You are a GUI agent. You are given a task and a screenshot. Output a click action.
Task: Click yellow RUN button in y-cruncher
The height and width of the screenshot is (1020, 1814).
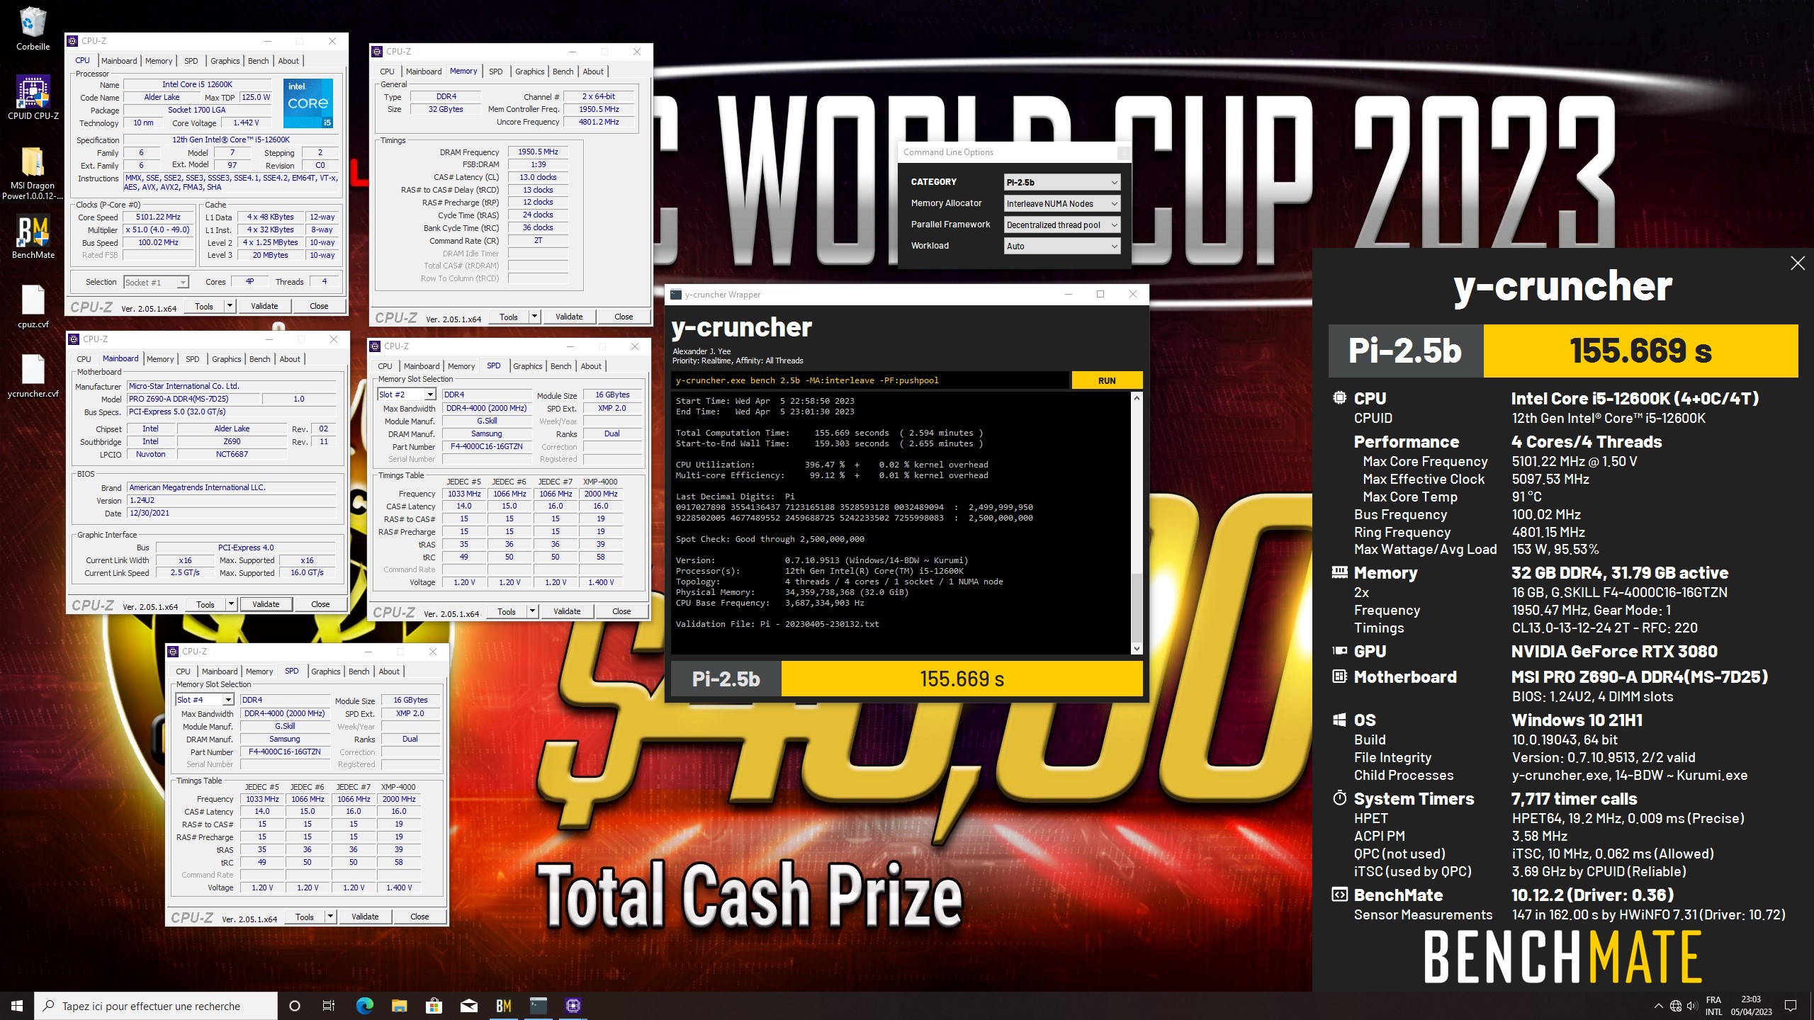click(x=1106, y=380)
